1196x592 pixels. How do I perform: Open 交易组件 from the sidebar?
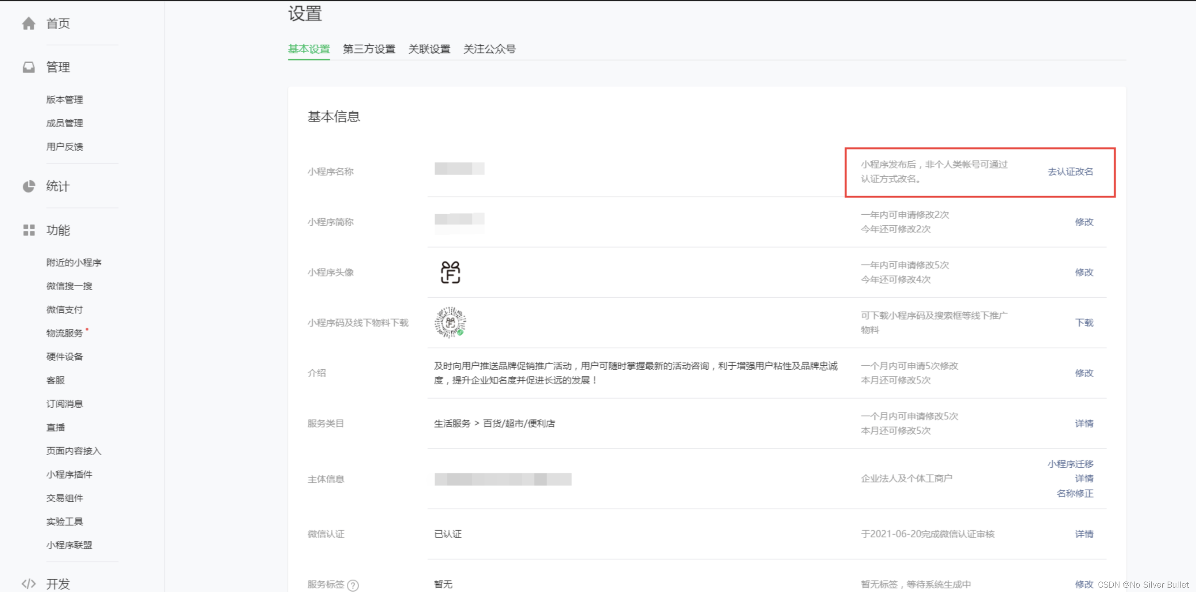pos(65,498)
